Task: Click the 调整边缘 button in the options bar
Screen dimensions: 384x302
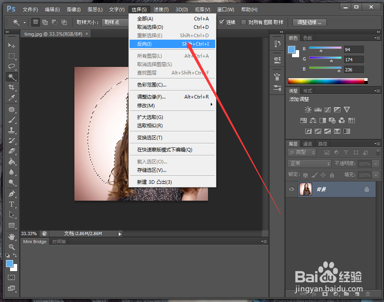Action: [309, 22]
